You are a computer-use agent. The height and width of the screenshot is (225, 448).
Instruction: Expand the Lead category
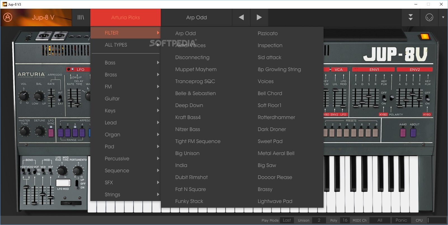[126, 122]
